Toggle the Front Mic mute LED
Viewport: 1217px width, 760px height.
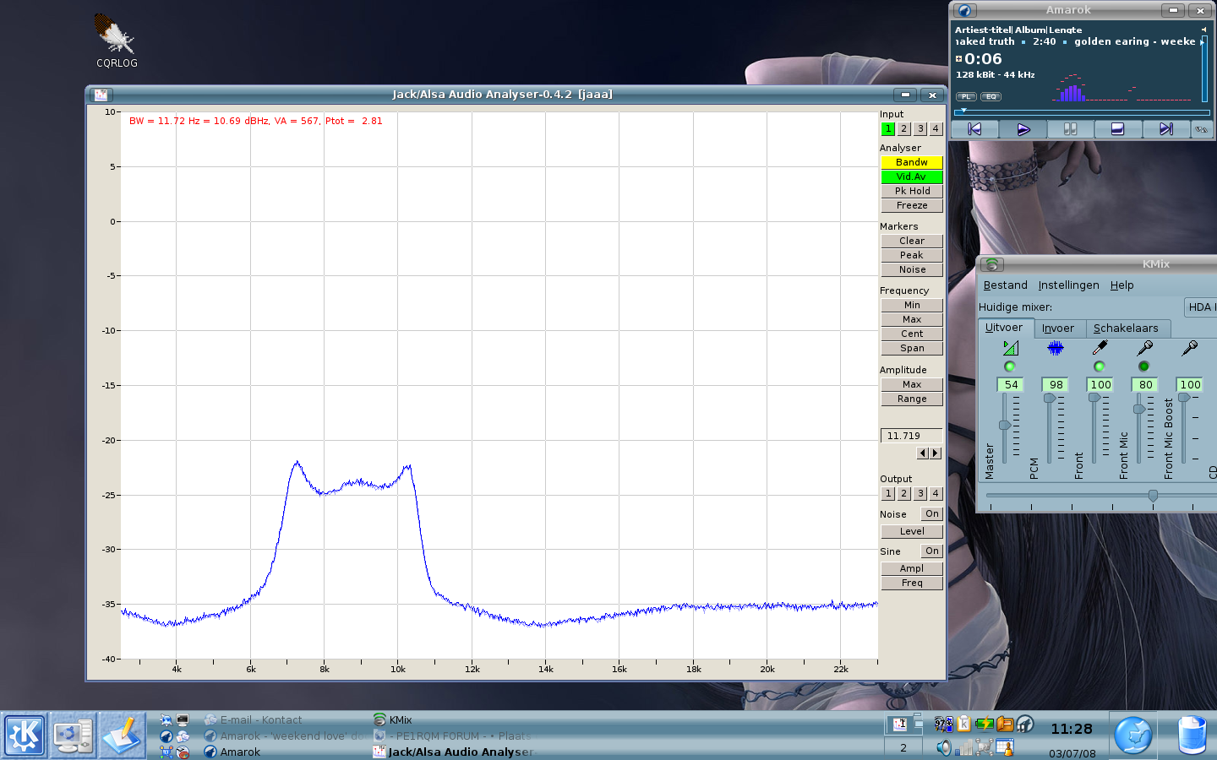coord(1143,366)
